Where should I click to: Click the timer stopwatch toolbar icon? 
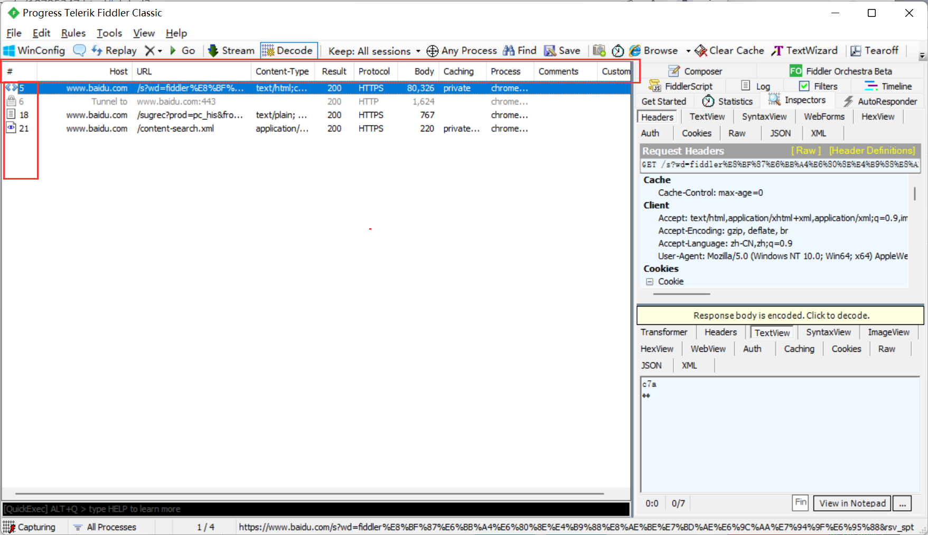[617, 51]
